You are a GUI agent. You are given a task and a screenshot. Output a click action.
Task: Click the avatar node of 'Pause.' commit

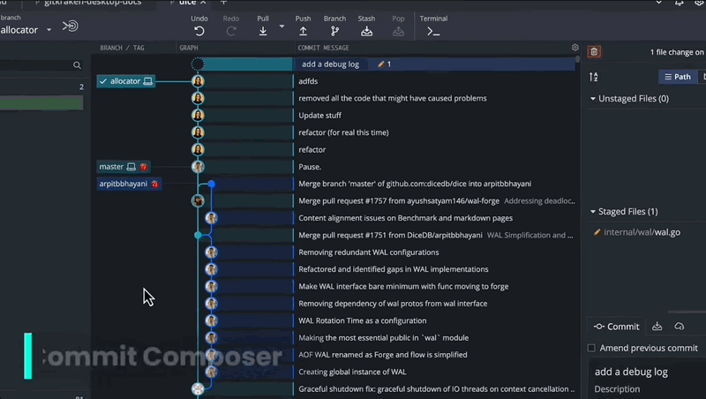click(x=198, y=167)
